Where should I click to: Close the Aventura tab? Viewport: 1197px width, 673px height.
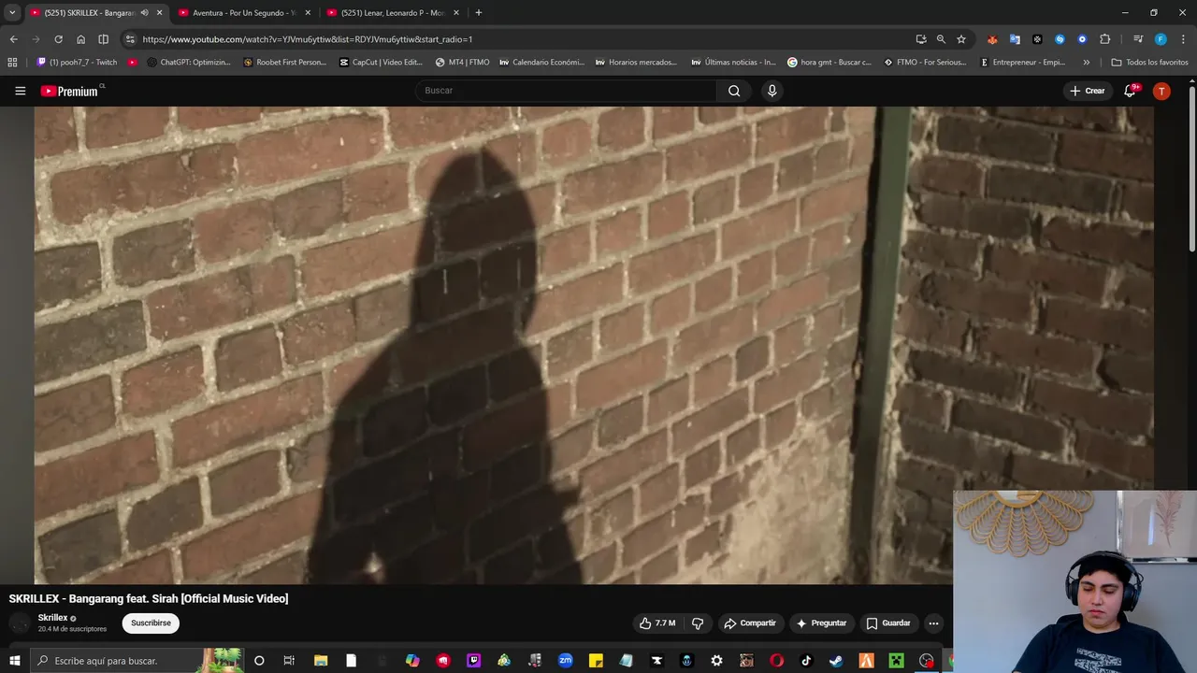(x=308, y=13)
